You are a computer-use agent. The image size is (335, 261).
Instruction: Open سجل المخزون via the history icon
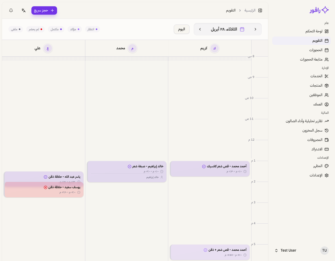pos(327,130)
